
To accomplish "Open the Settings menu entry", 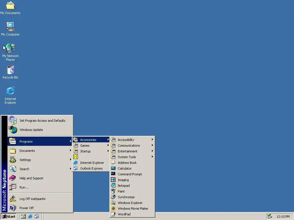I will pyautogui.click(x=40, y=160).
